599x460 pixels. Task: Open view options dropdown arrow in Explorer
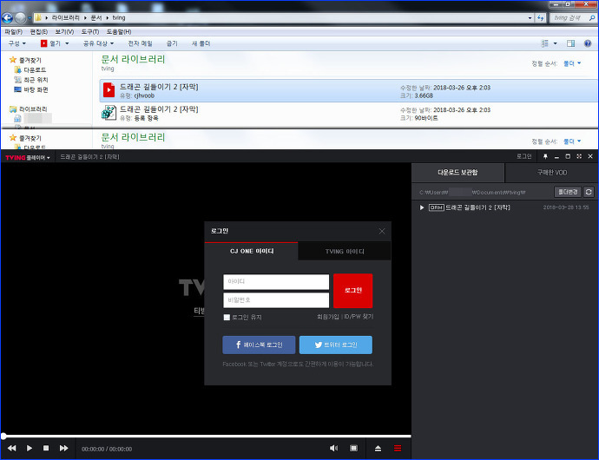point(555,43)
